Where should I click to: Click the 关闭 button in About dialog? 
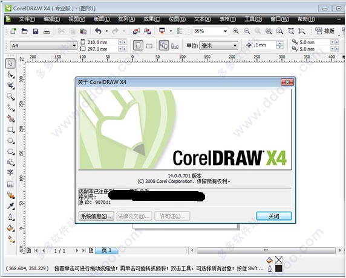coord(274,216)
